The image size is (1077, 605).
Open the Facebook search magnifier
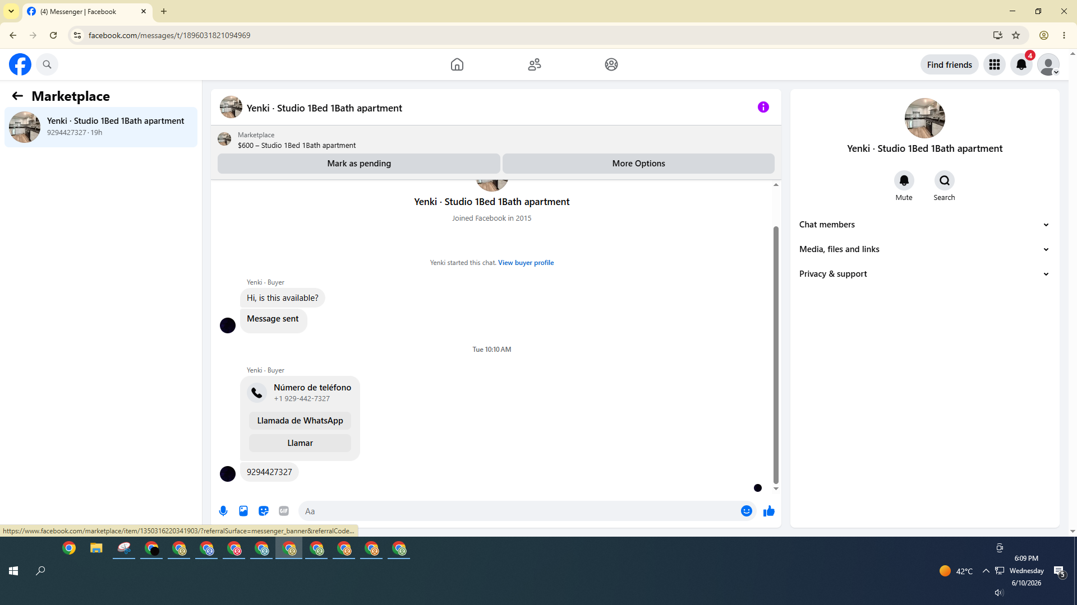47,64
